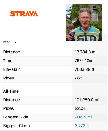Click the Longest Ride label
This screenshot has height=131, width=108.
pyautogui.click(x=16, y=117)
